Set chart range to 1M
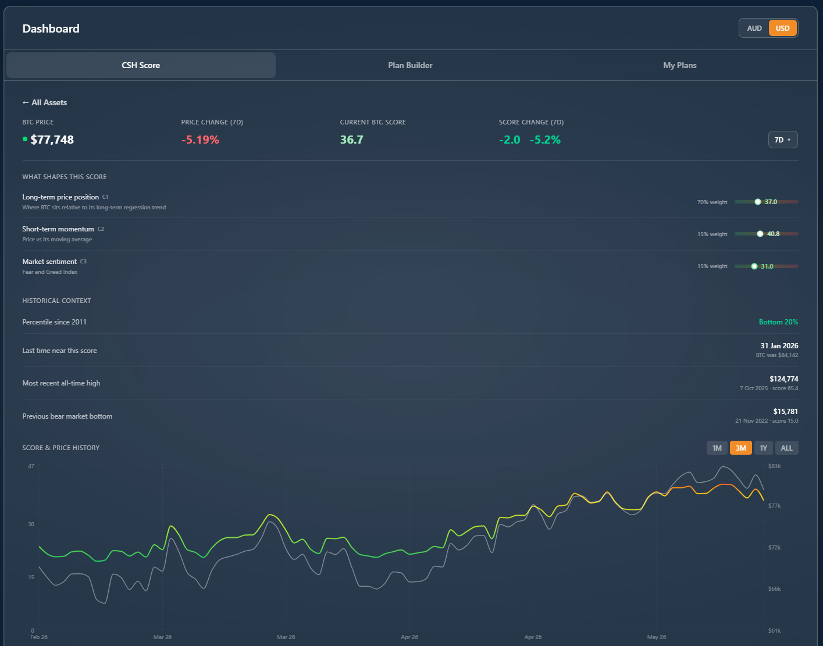The image size is (823, 646). (x=717, y=448)
